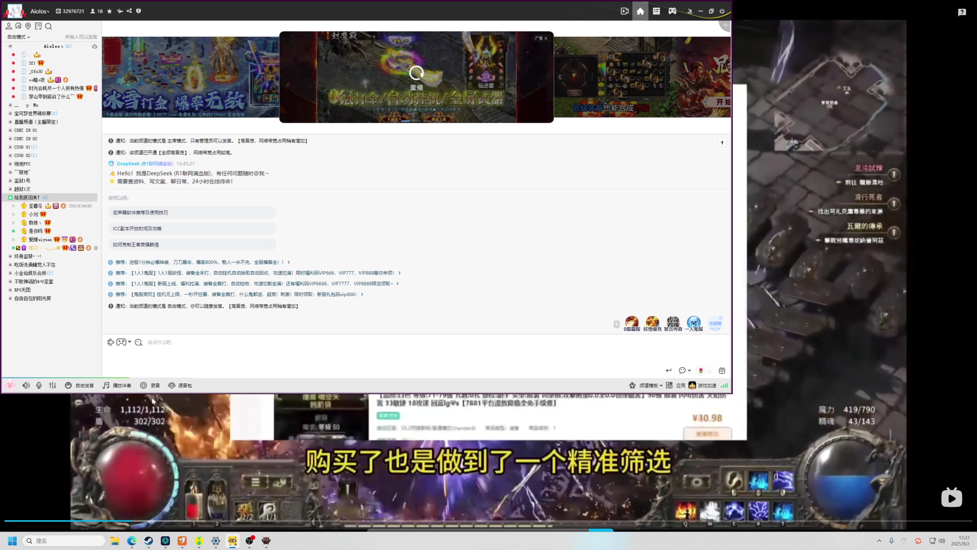Viewport: 977px width, 550px height.
Task: Open the channel bulletin list icon
Action: pyautogui.click(x=38, y=26)
